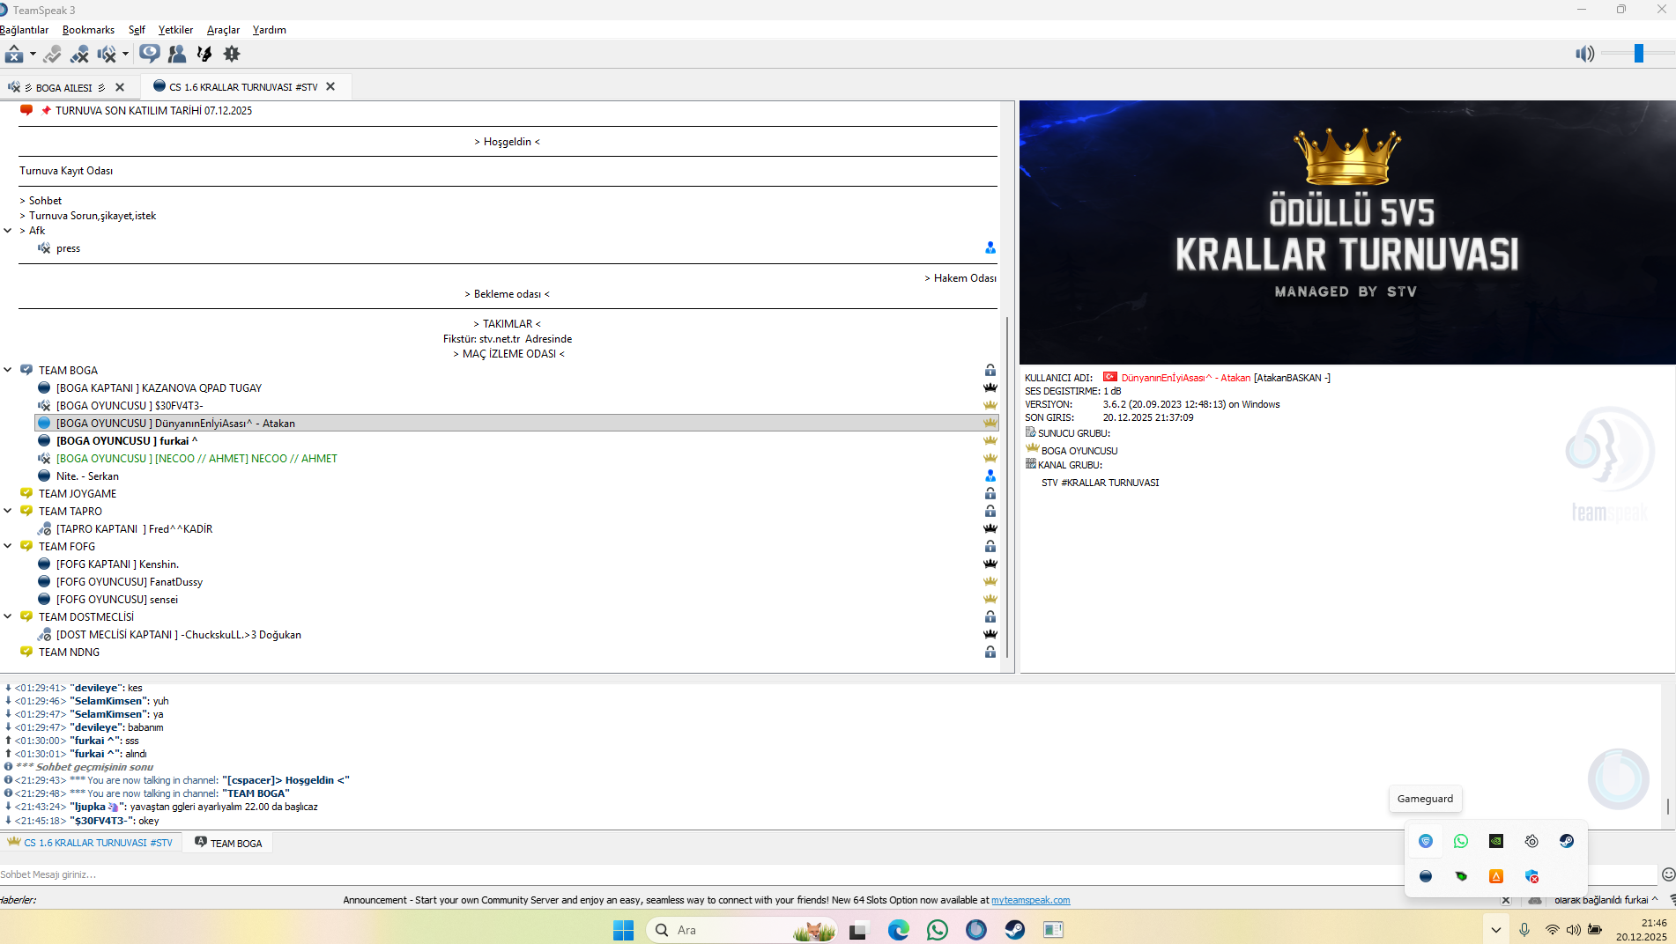Viewport: 1676px width, 944px height.
Task: Click the chat message input field
Action: tap(828, 874)
